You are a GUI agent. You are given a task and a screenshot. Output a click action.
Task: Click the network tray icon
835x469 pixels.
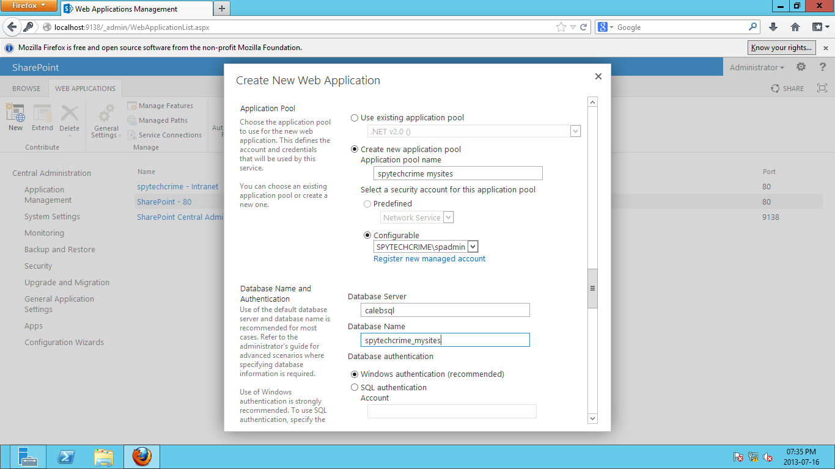coord(753,457)
